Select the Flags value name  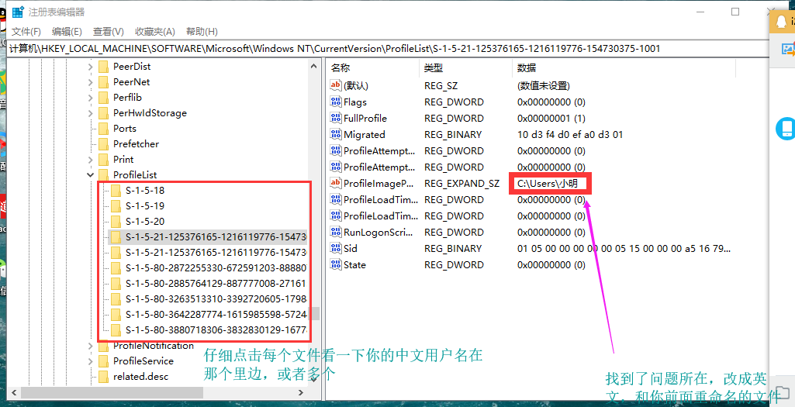point(355,102)
